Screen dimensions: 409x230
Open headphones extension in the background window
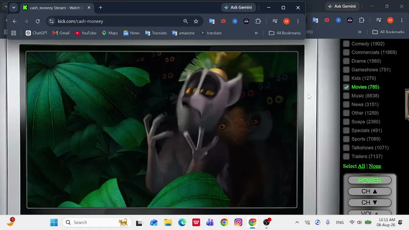click(x=350, y=20)
